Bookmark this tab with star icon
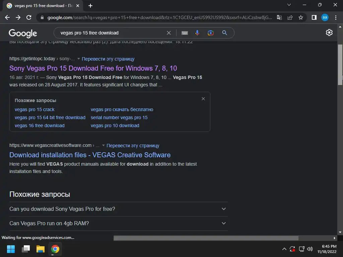The height and width of the screenshot is (257, 343). pyautogui.click(x=301, y=17)
